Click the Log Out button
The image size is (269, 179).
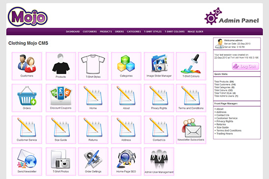point(245,66)
